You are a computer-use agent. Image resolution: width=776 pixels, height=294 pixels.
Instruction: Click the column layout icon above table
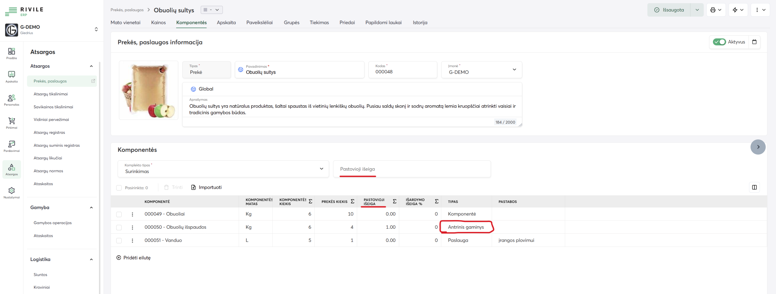tap(754, 188)
